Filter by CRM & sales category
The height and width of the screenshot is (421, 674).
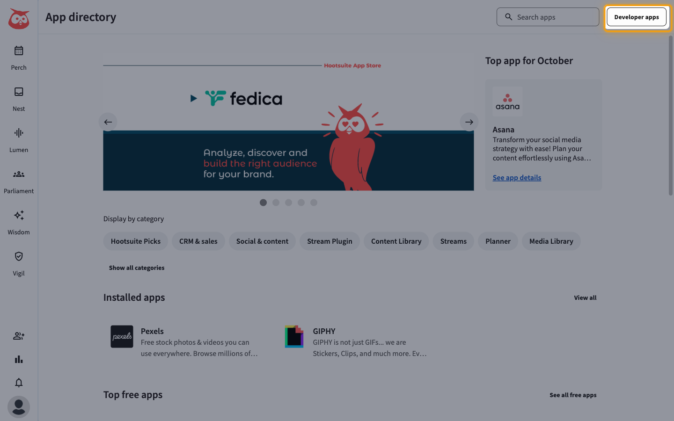pyautogui.click(x=198, y=241)
